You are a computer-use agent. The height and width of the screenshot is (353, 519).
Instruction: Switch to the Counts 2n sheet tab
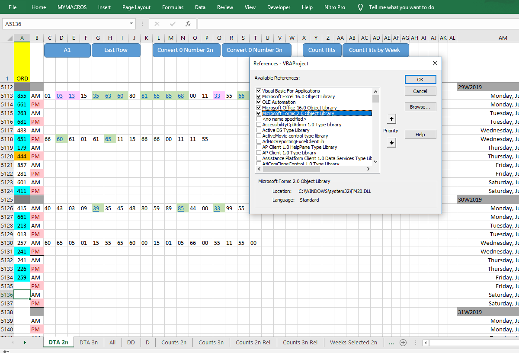(174, 342)
